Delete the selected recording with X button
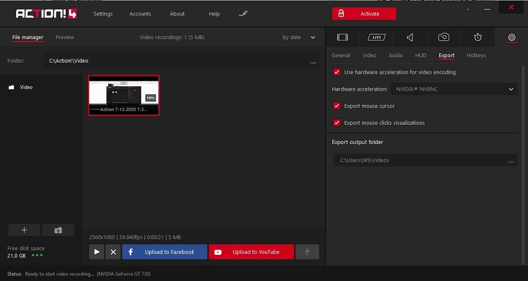Screen dimensions: 528x281 tap(112, 252)
